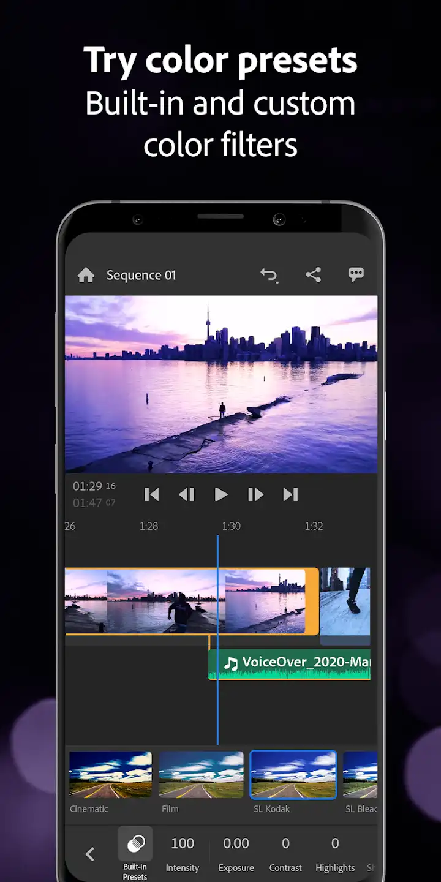Jump to previous edit point
This screenshot has width=441, height=882.
(x=151, y=494)
